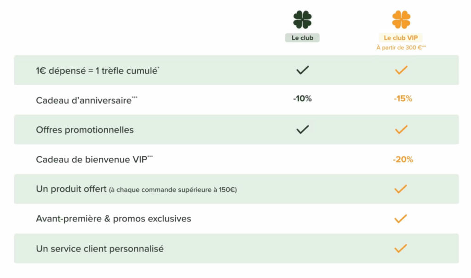Click the orange VIP clover icon
Image resolution: width=471 pixels, height=278 pixels.
click(401, 19)
